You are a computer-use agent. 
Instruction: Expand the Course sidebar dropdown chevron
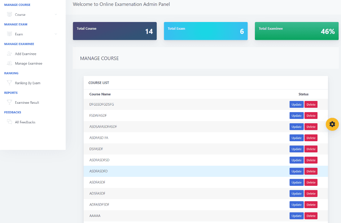coord(55,14)
